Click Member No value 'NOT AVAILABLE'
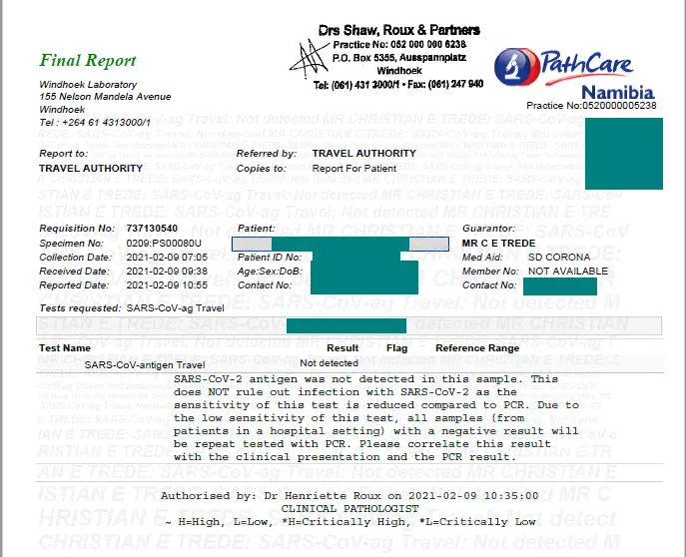The image size is (686, 557). coord(568,272)
